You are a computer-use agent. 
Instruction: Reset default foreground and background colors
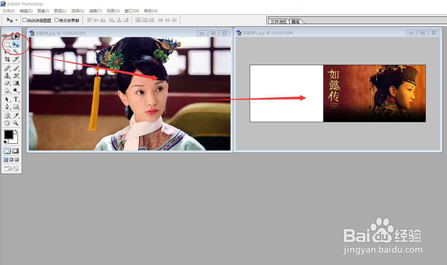click(x=5, y=142)
